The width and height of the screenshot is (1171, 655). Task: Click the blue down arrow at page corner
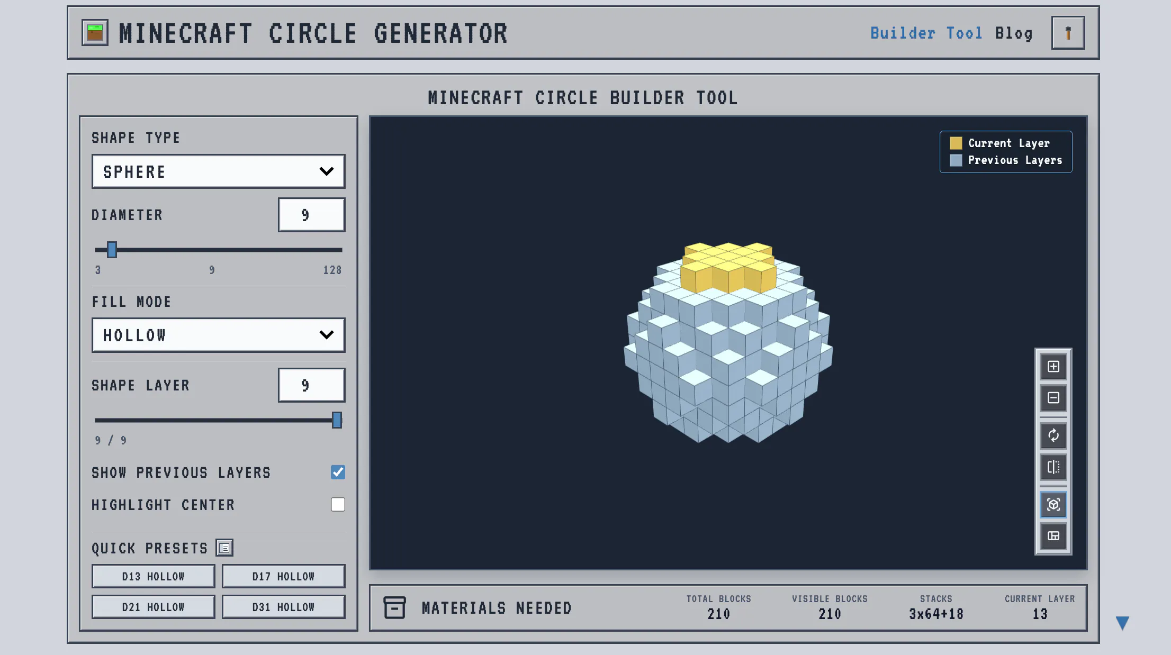coord(1122,623)
